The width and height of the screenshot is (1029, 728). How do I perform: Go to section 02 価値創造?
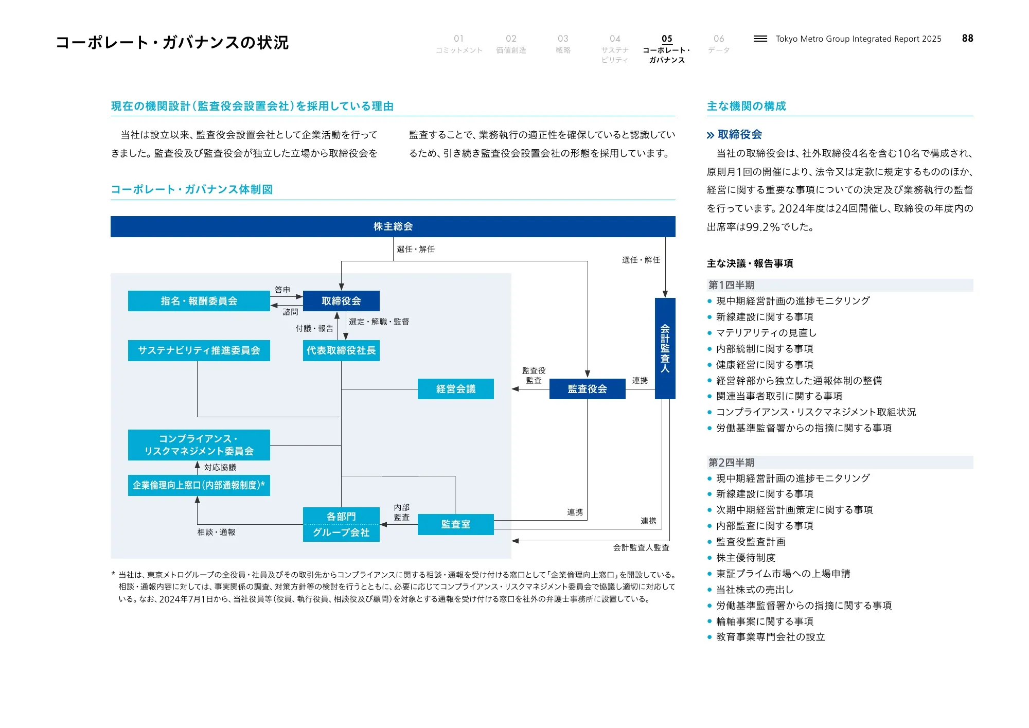click(x=511, y=44)
